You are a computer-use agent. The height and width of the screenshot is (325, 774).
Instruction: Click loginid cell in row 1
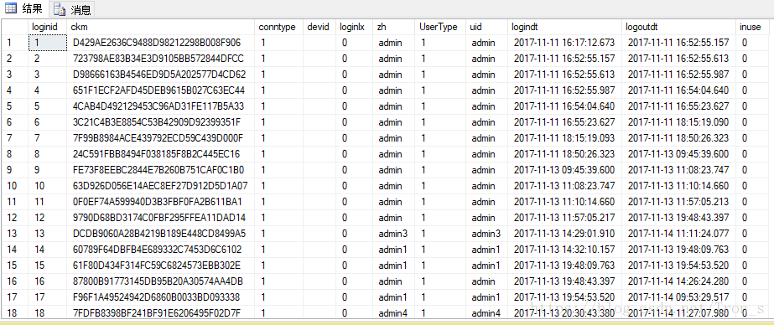tap(48, 43)
